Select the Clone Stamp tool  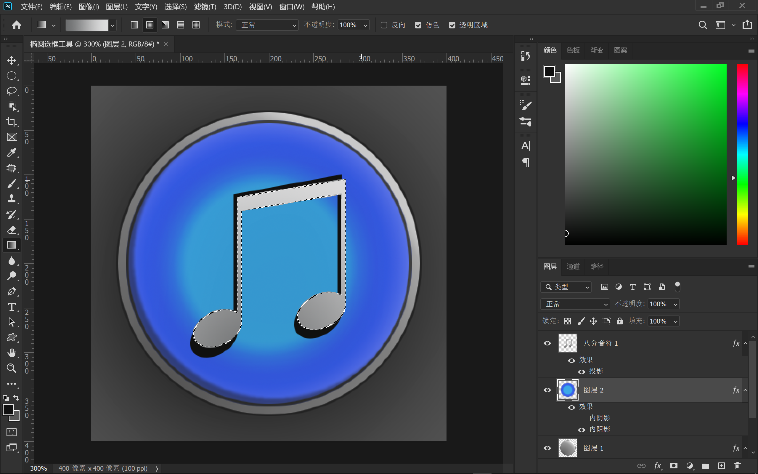12,199
